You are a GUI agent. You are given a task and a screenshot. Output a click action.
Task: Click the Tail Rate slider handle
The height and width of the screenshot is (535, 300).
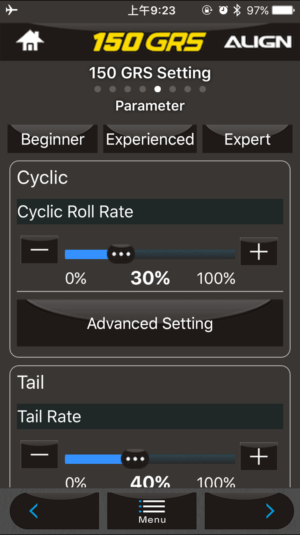point(135,459)
